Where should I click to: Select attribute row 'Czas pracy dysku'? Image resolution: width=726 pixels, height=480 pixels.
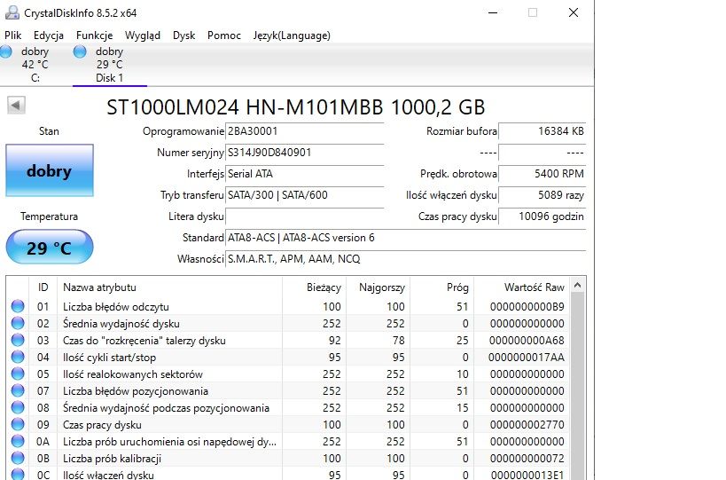tap(288, 424)
